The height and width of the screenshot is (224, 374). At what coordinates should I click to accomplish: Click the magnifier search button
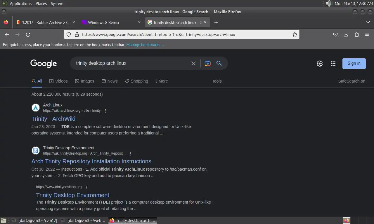click(x=219, y=63)
